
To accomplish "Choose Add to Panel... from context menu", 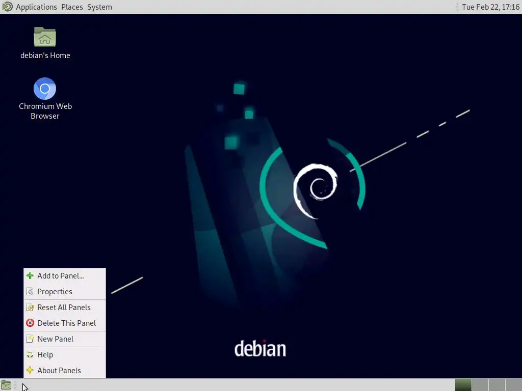I will click(65, 275).
